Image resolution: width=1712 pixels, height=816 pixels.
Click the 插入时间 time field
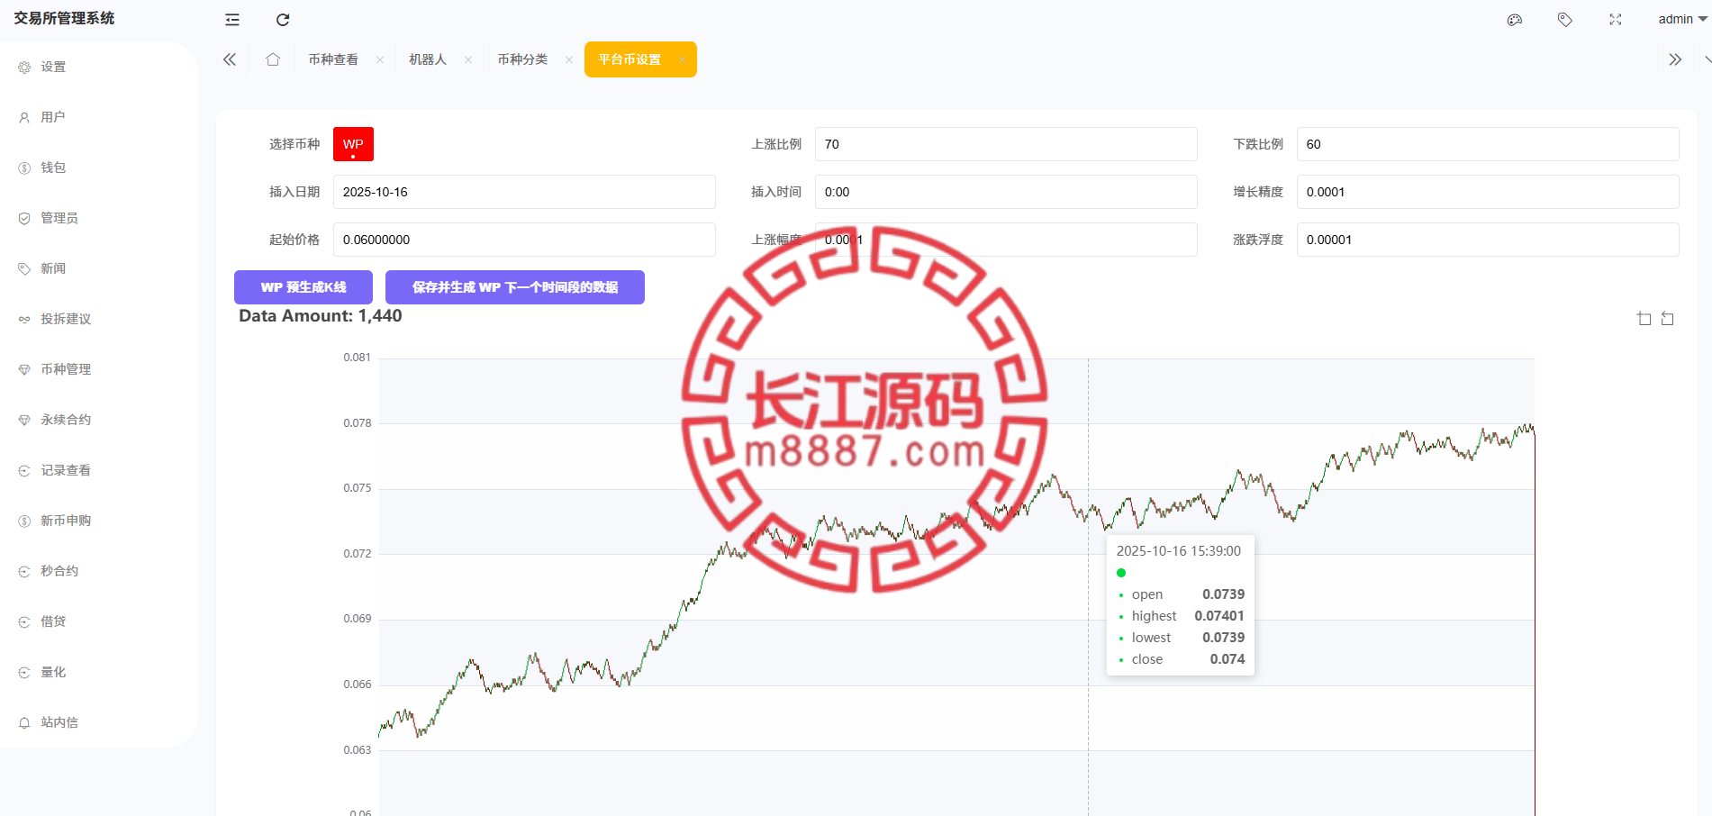(x=1006, y=192)
